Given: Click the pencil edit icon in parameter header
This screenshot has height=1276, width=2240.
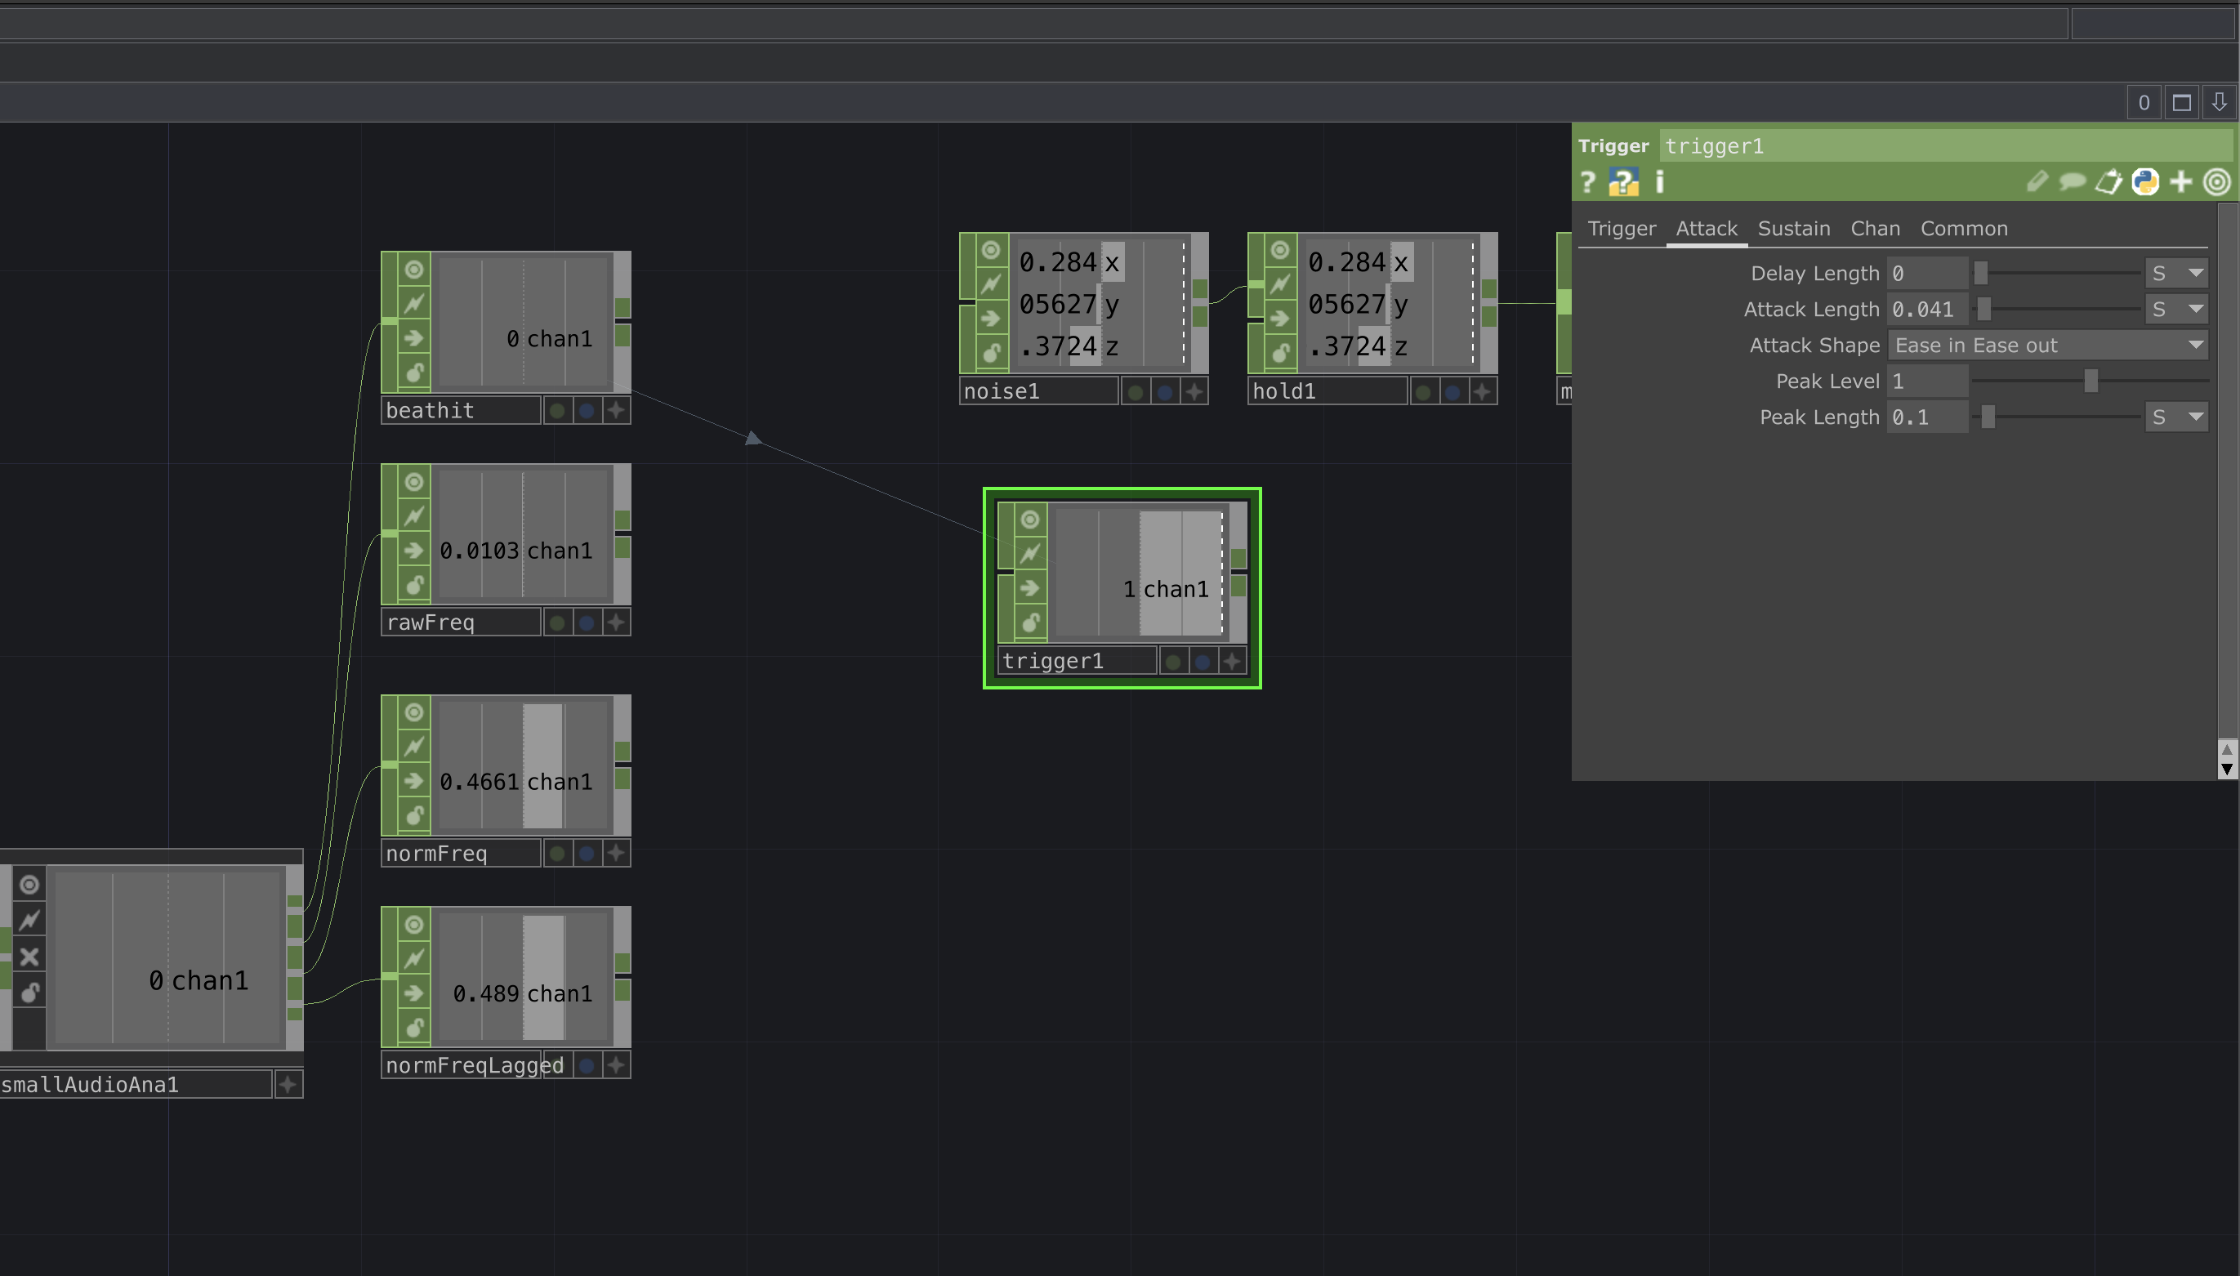Looking at the screenshot, I should click(2037, 182).
